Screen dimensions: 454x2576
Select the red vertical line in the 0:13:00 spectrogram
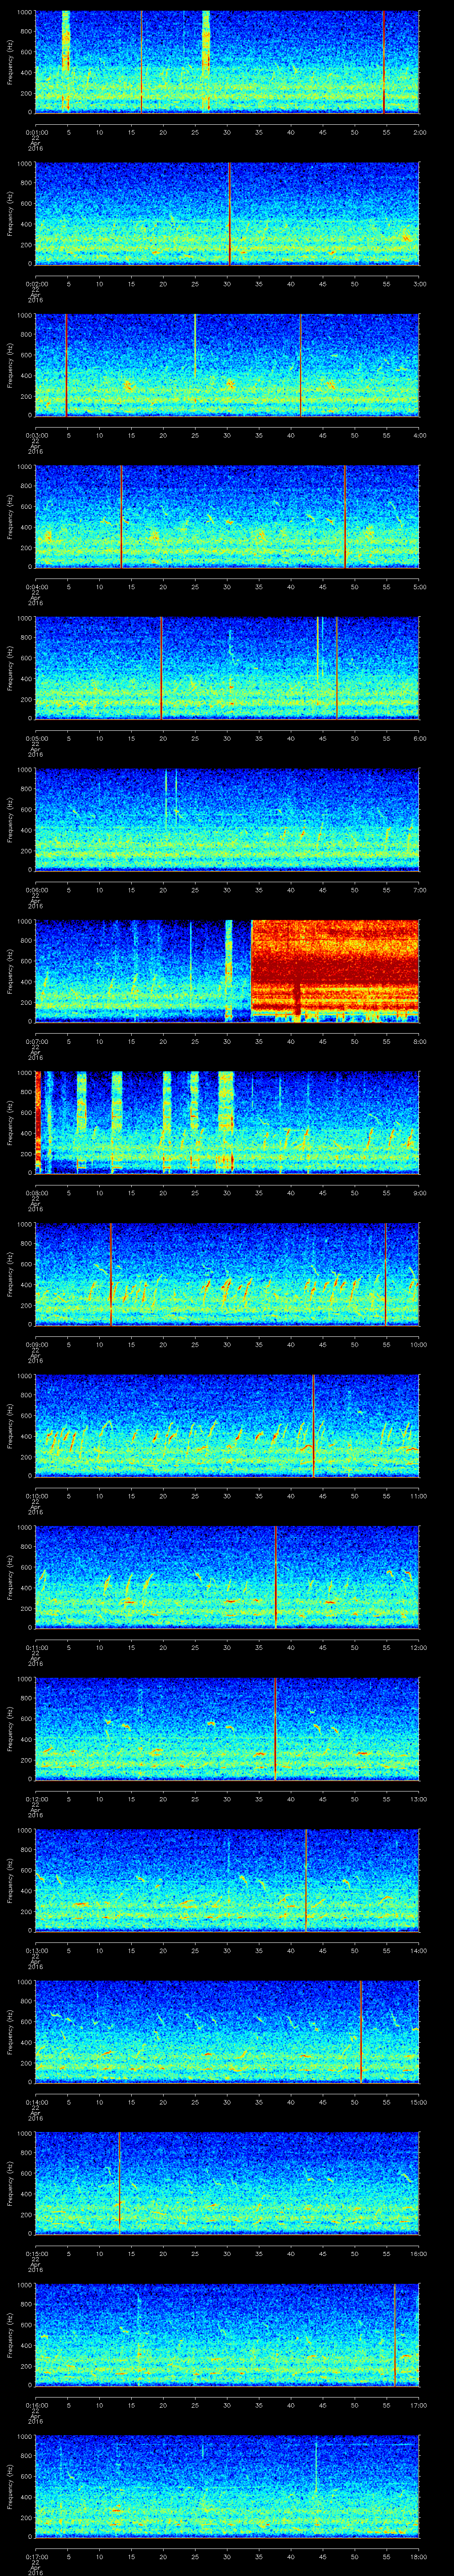point(305,1880)
